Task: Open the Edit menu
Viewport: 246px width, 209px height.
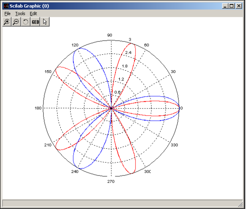Action: coord(33,14)
